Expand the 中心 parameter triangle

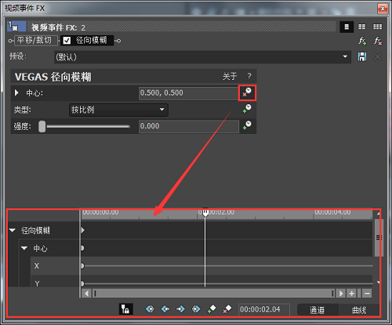(x=16, y=92)
